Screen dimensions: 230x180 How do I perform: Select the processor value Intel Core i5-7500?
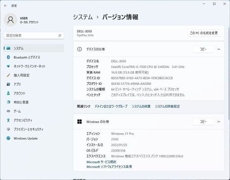tap(148, 67)
